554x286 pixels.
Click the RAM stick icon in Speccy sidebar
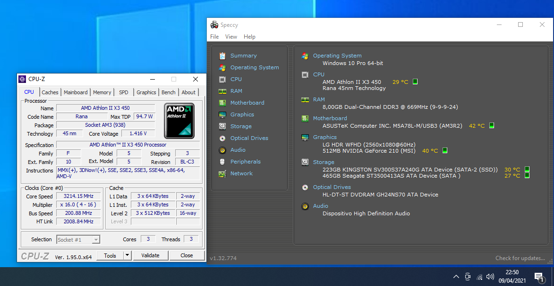222,91
